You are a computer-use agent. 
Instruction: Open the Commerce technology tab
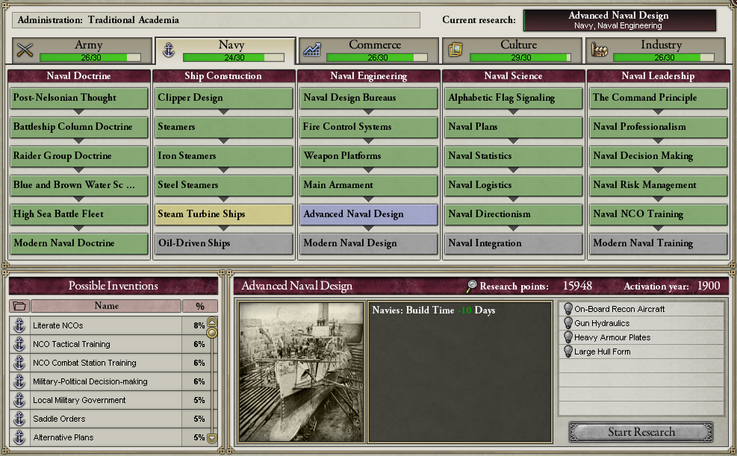(369, 50)
